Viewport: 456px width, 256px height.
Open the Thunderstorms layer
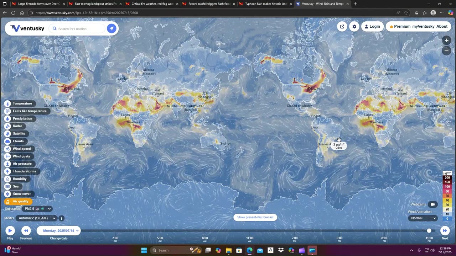click(x=21, y=171)
